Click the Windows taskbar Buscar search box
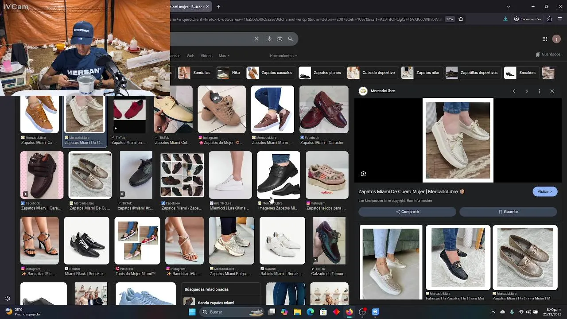Viewport: 567px width, 319px height. (x=232, y=312)
